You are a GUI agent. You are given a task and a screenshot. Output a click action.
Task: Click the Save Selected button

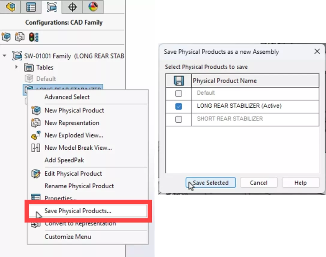(210, 183)
